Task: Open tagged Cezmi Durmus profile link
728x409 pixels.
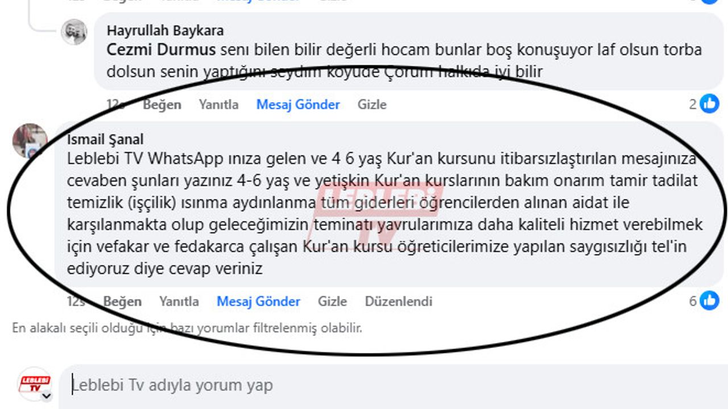Action: [x=161, y=50]
